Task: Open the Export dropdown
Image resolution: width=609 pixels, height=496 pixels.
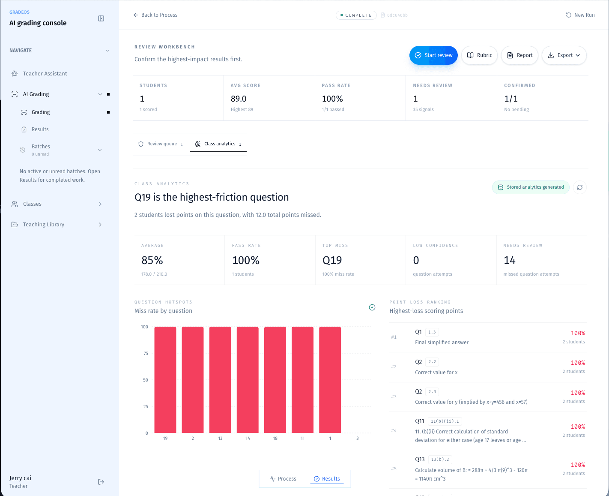Action: tap(564, 55)
